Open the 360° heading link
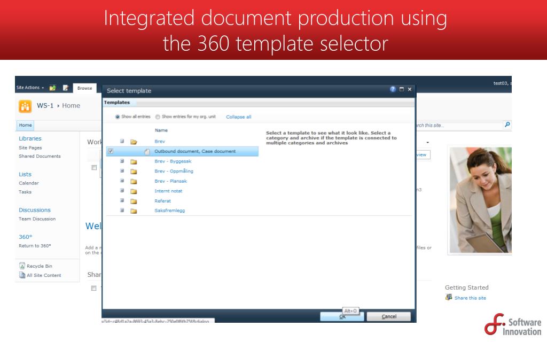The height and width of the screenshot is (342, 547). coord(26,237)
